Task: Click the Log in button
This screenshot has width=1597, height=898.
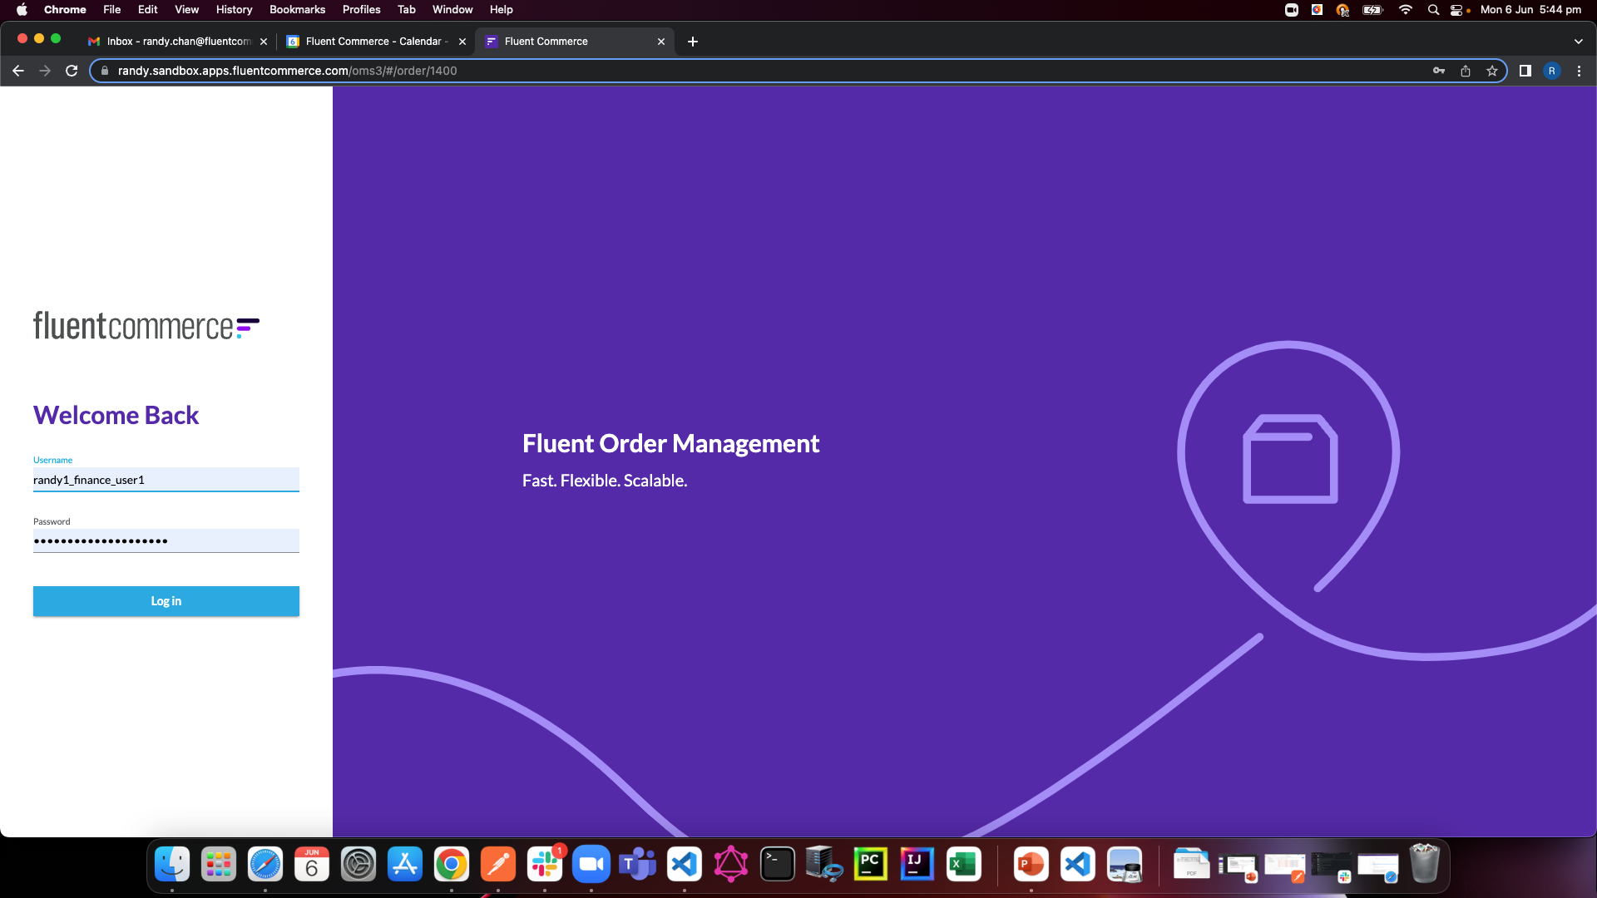Action: point(166,601)
